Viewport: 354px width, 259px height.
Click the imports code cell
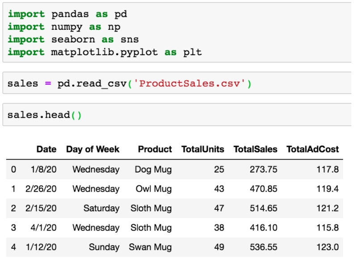point(177,33)
